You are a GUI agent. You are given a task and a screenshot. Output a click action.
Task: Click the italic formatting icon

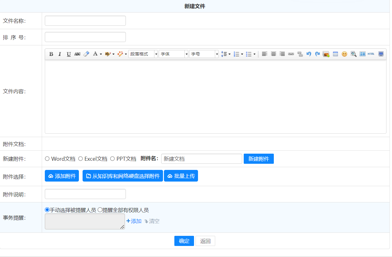pos(60,54)
